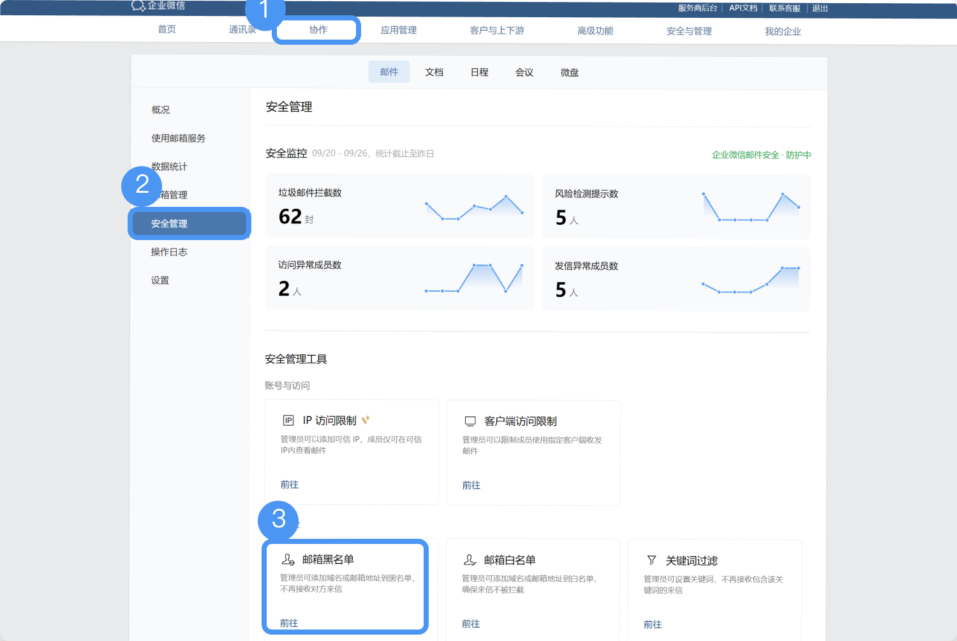This screenshot has width=957, height=641.
Task: Click the 关键词过滤 funnel icon
Action: coord(651,561)
